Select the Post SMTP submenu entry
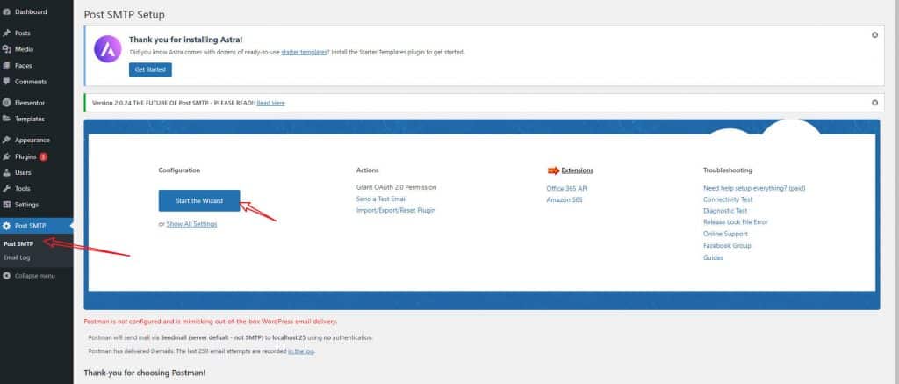The image size is (899, 384). (18, 244)
